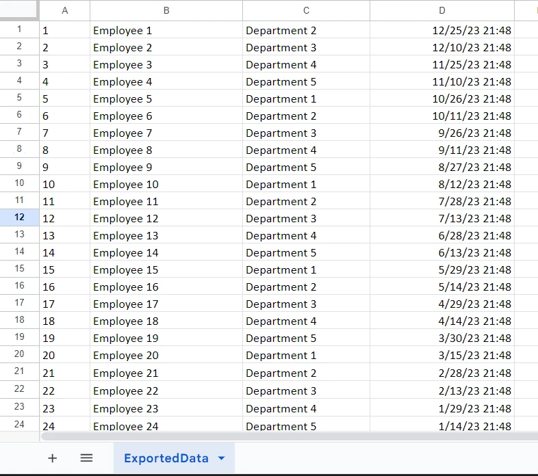Click the cell with date 12/25/23 21:48
The image size is (538, 476).
442,30
